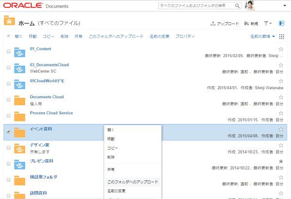Toggle the select-all checkbox in toolbar

(8, 36)
